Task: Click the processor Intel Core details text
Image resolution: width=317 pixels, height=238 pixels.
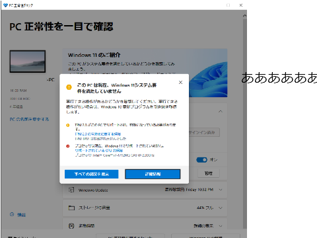Action: click(115, 155)
